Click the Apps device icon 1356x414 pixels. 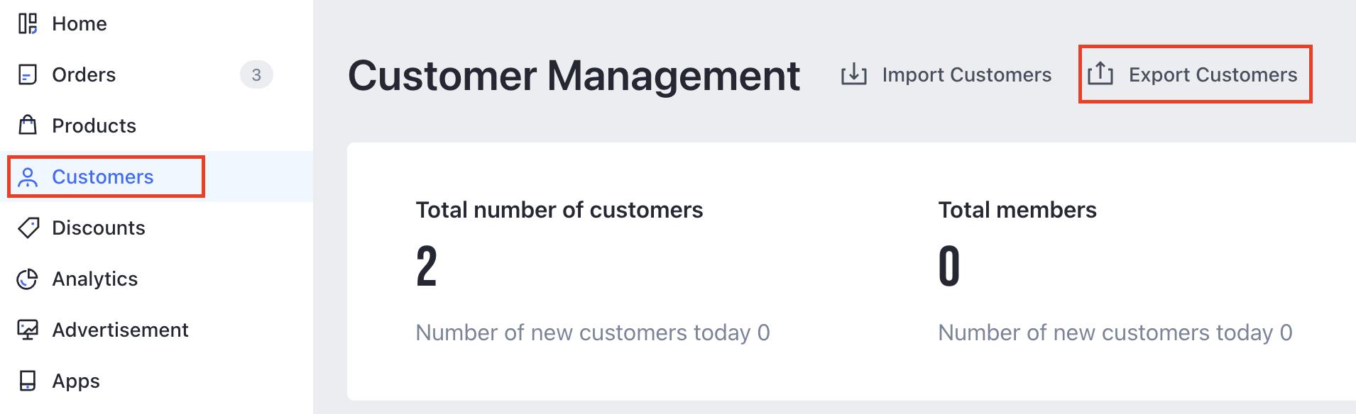[28, 381]
